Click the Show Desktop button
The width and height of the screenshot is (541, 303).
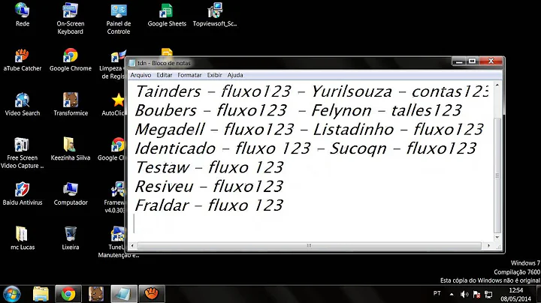(x=539, y=295)
